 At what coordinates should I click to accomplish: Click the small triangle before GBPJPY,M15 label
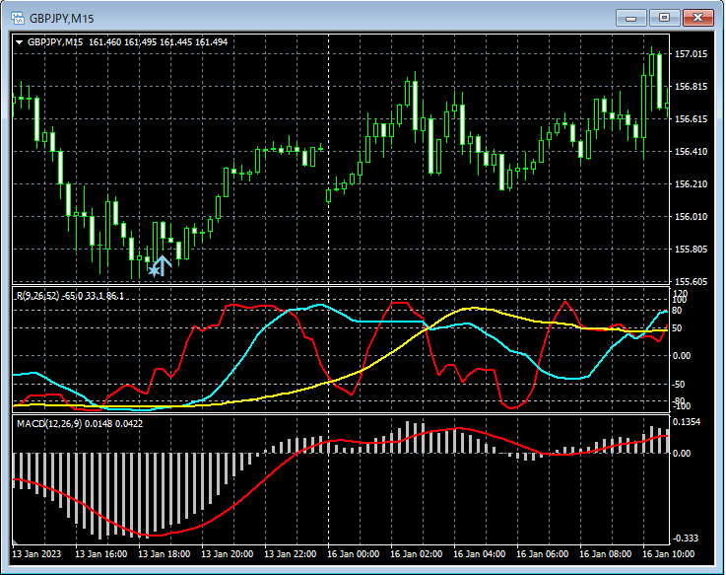(19, 41)
